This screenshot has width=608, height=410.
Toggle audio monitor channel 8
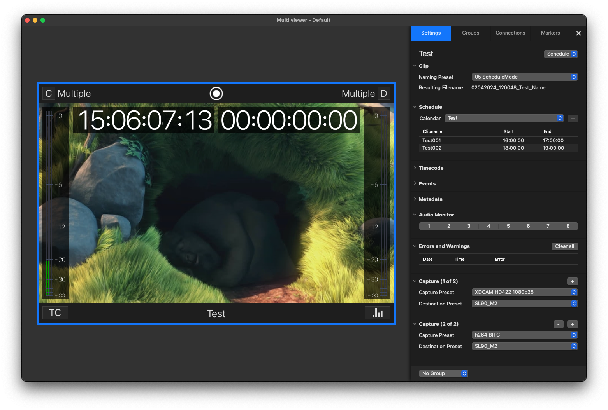point(568,226)
